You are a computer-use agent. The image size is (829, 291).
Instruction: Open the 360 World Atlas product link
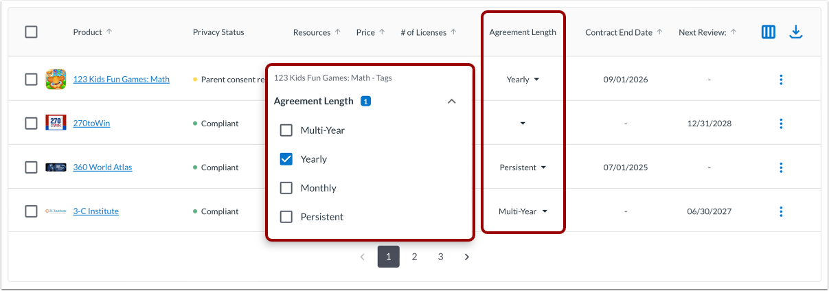click(x=102, y=167)
